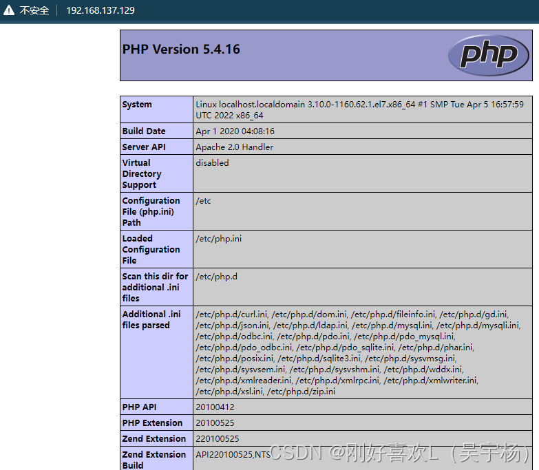The image size is (539, 470).
Task: Click the 'Build Date' row label
Action: pos(144,131)
